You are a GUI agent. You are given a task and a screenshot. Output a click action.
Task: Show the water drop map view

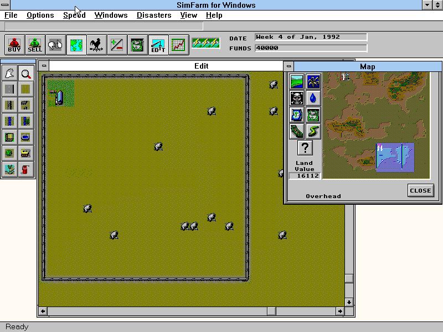313,98
